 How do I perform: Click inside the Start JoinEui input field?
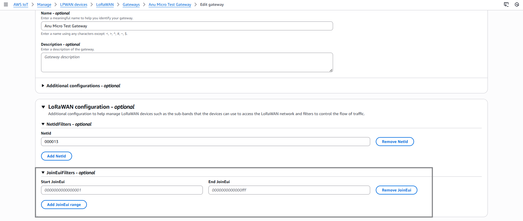122,190
